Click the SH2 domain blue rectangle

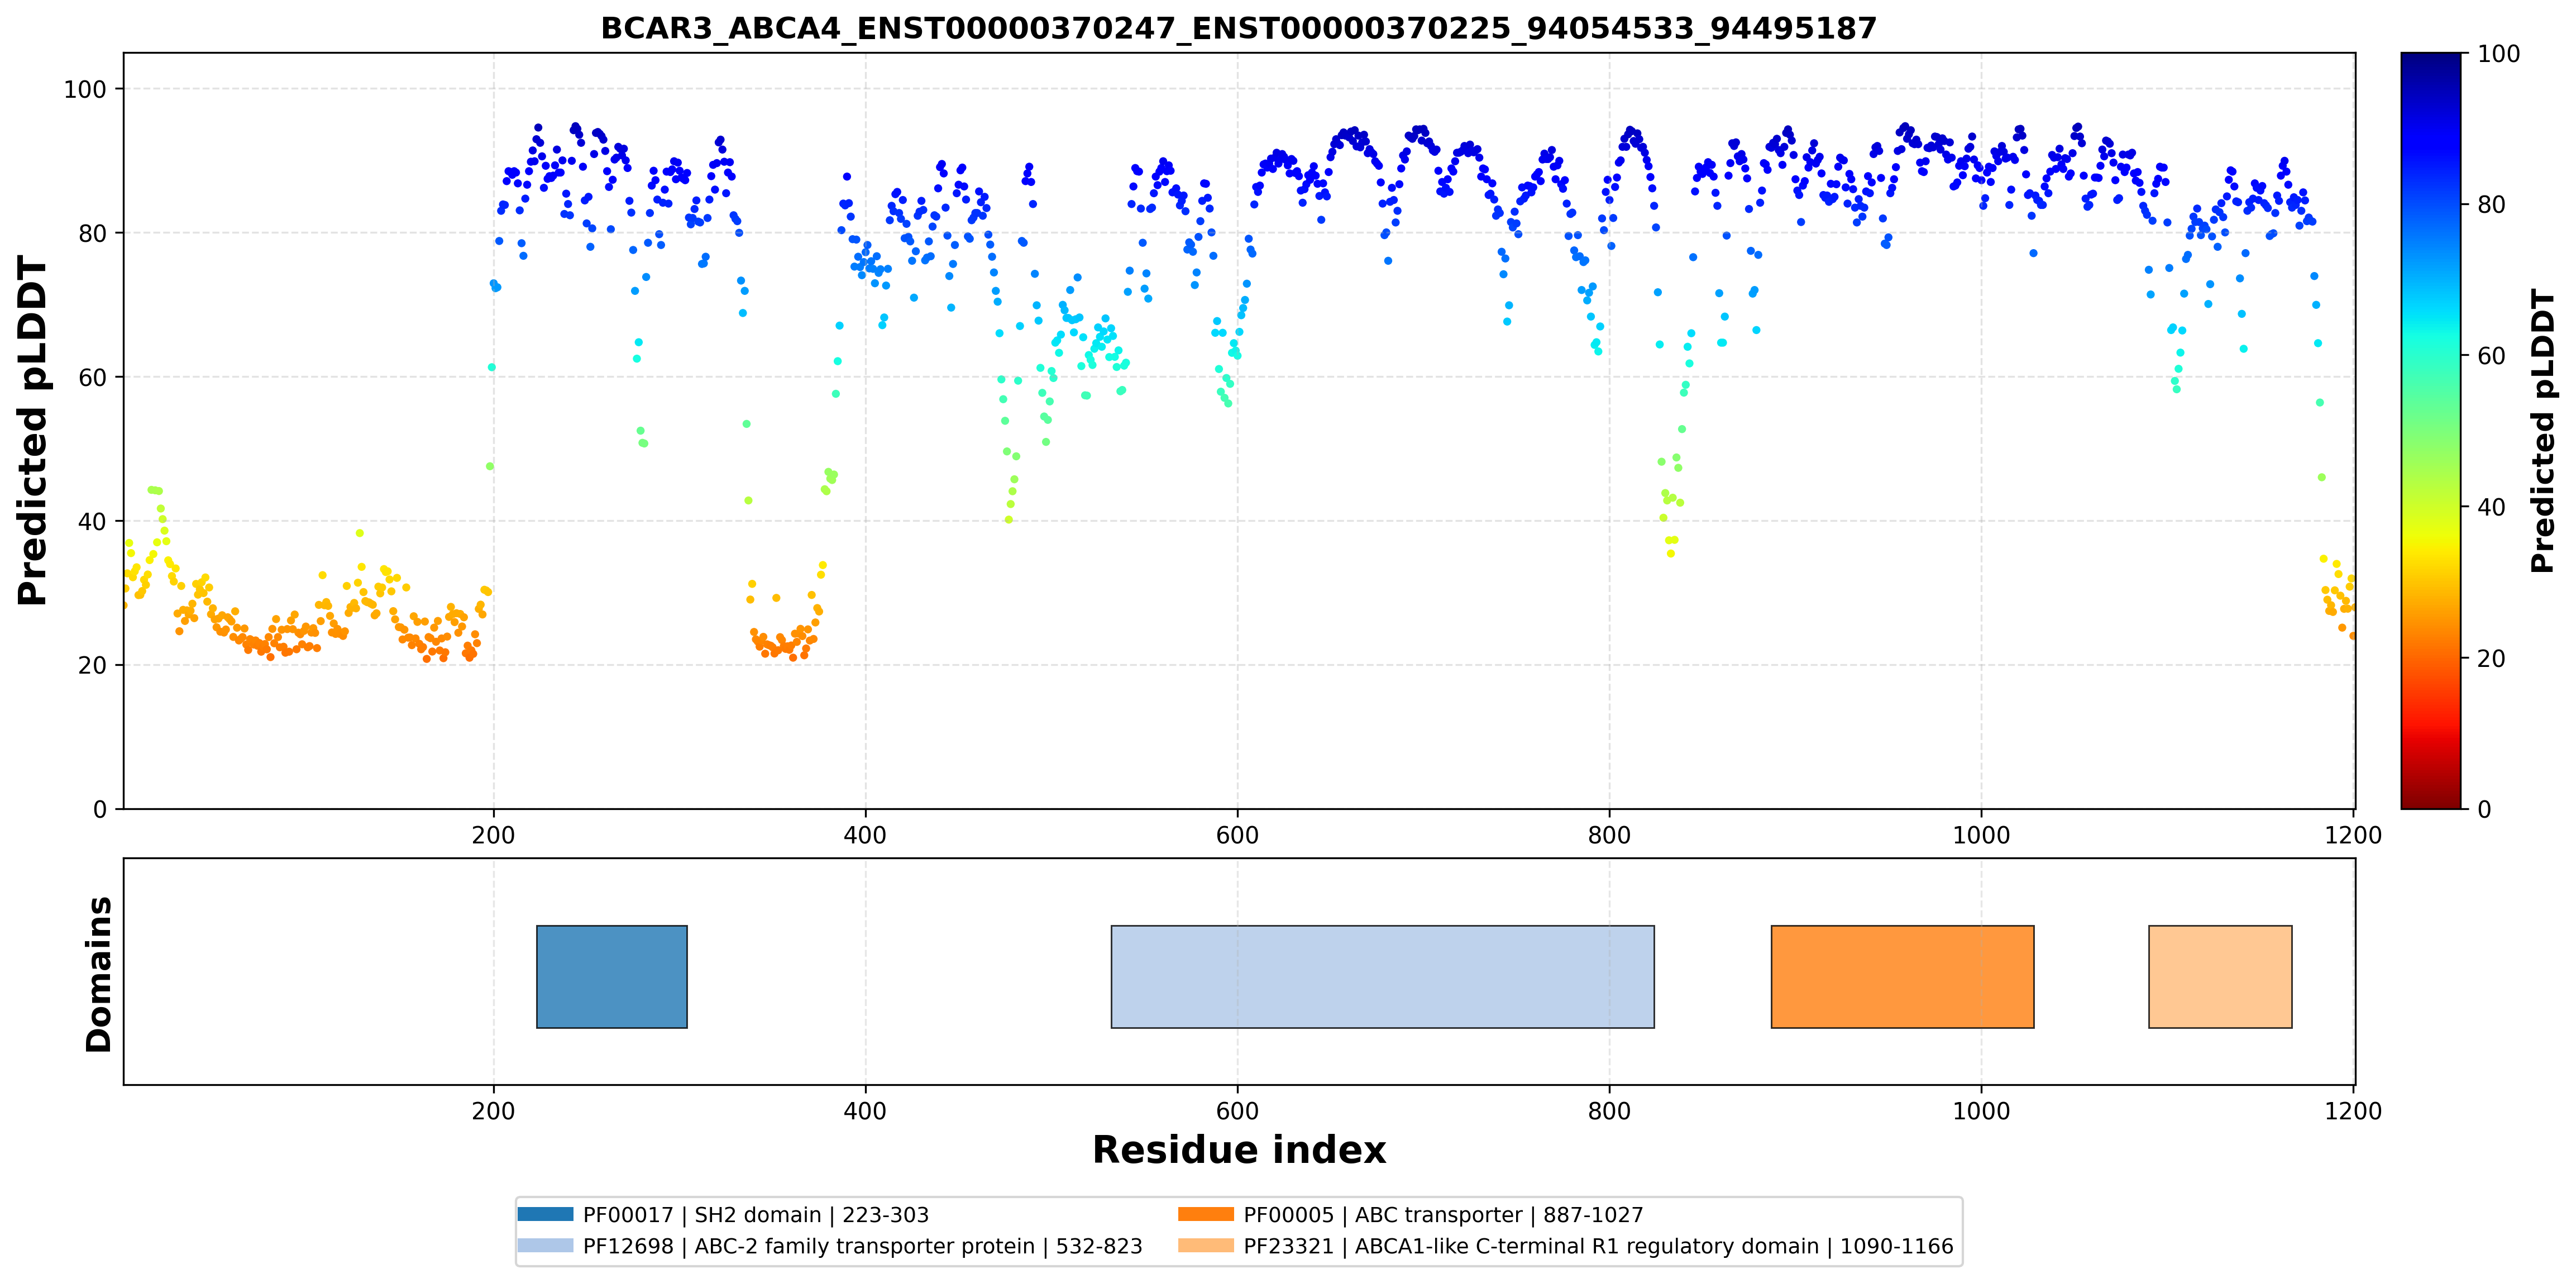(612, 977)
